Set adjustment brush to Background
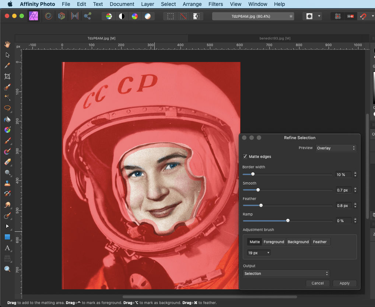This screenshot has width=375, height=307. pyautogui.click(x=298, y=242)
